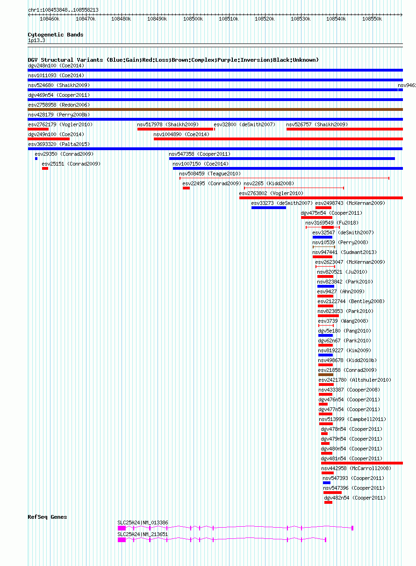Viewport: 416px width, 566px height.
Task: Select the nsv947441 (Sudmant2013) variant
Action: (323, 257)
